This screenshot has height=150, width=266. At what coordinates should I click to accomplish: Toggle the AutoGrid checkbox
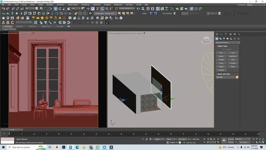pos(227,49)
